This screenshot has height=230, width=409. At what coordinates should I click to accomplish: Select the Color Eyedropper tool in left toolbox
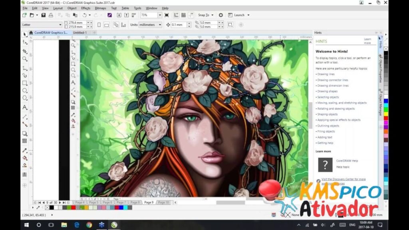(x=24, y=150)
